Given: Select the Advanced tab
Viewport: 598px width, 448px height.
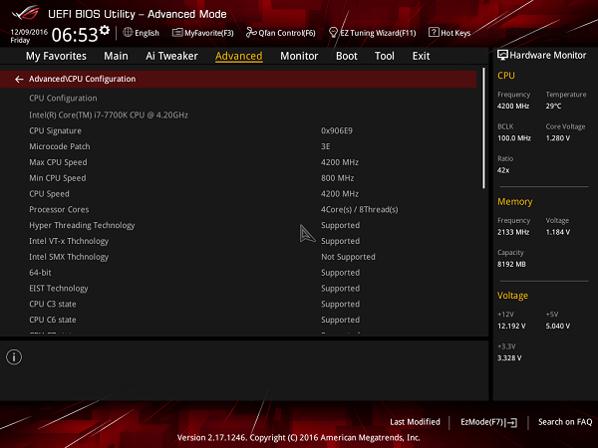Looking at the screenshot, I should tap(239, 56).
